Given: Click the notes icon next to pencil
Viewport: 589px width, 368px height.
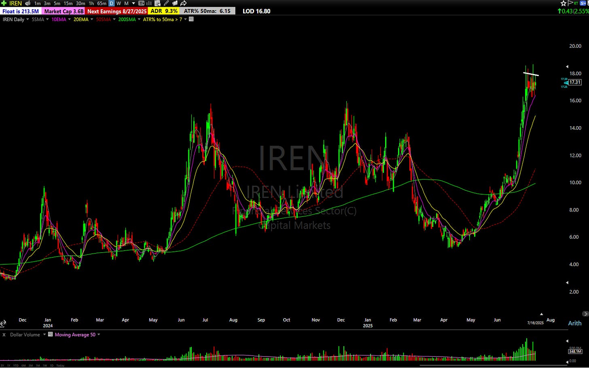Looking at the screenshot, I should (175, 3).
